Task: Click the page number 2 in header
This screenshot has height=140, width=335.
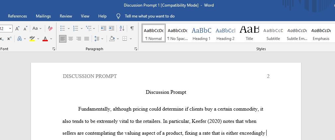Action: coord(268,76)
